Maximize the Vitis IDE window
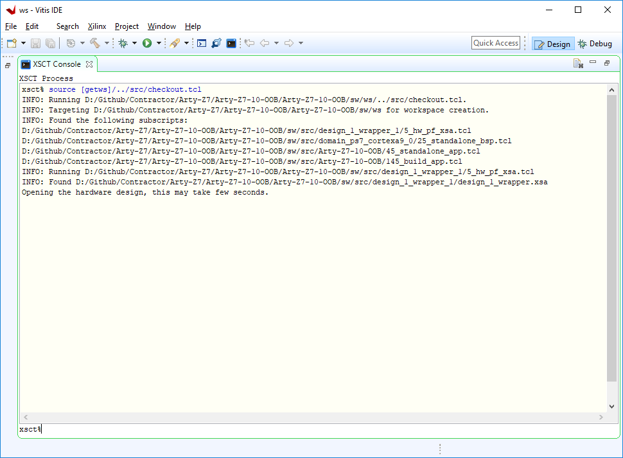623x458 pixels. click(578, 10)
